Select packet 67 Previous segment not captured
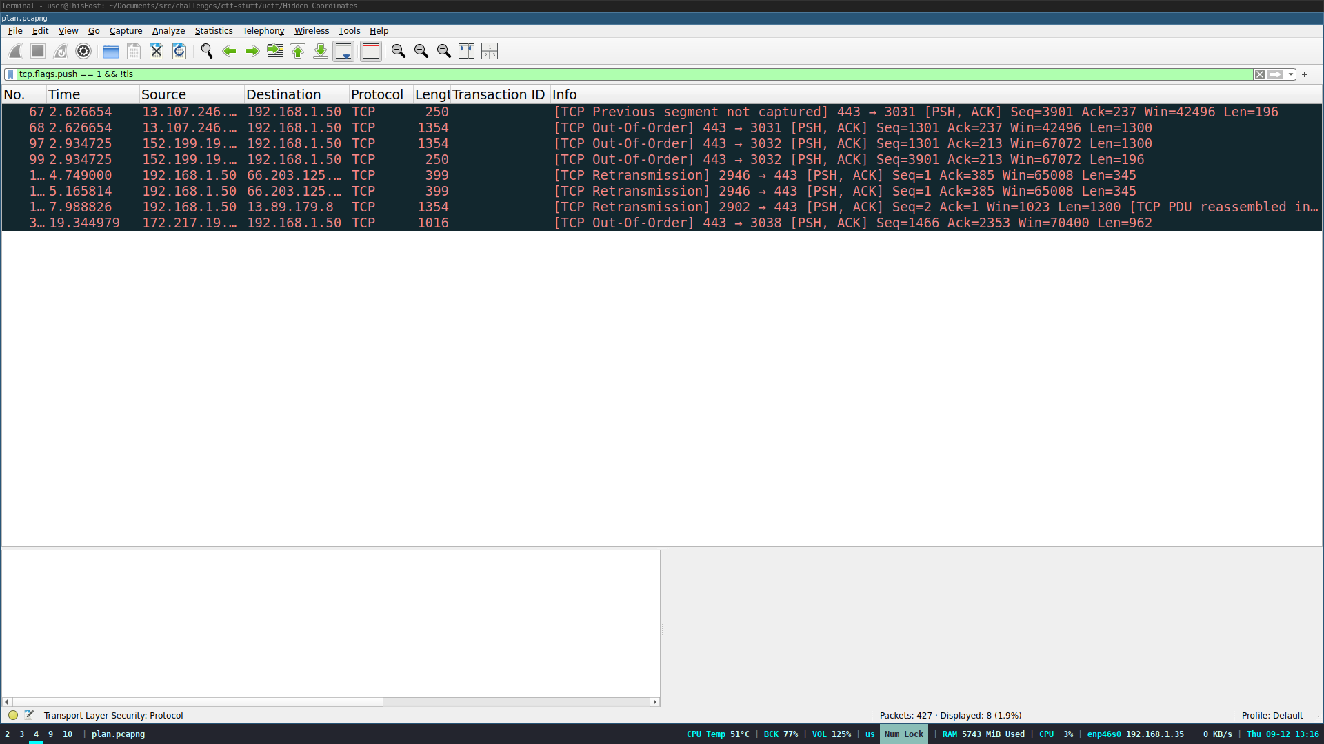This screenshot has height=744, width=1324. [x=662, y=112]
